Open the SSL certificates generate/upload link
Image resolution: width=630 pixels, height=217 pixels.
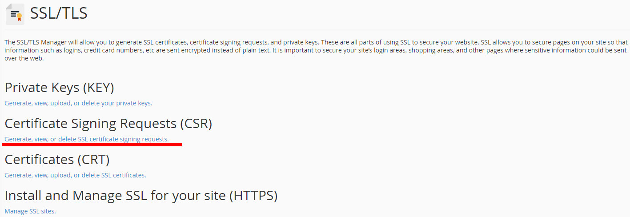click(x=75, y=175)
